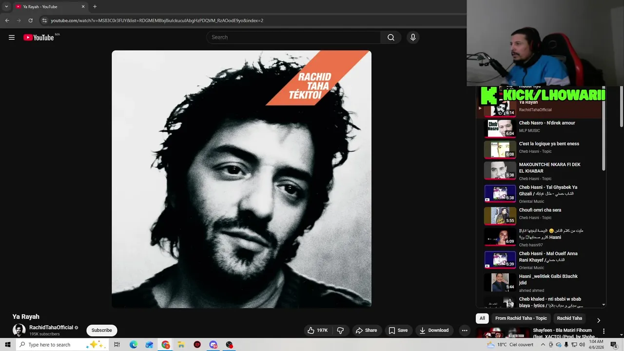Show more filter chips with right chevron

[599, 320]
